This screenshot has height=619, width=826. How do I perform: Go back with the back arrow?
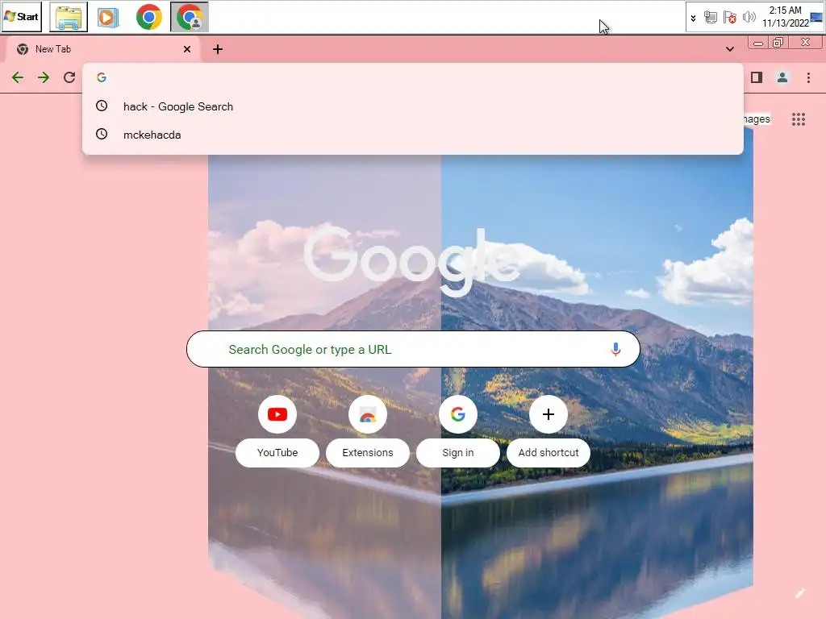tap(18, 78)
